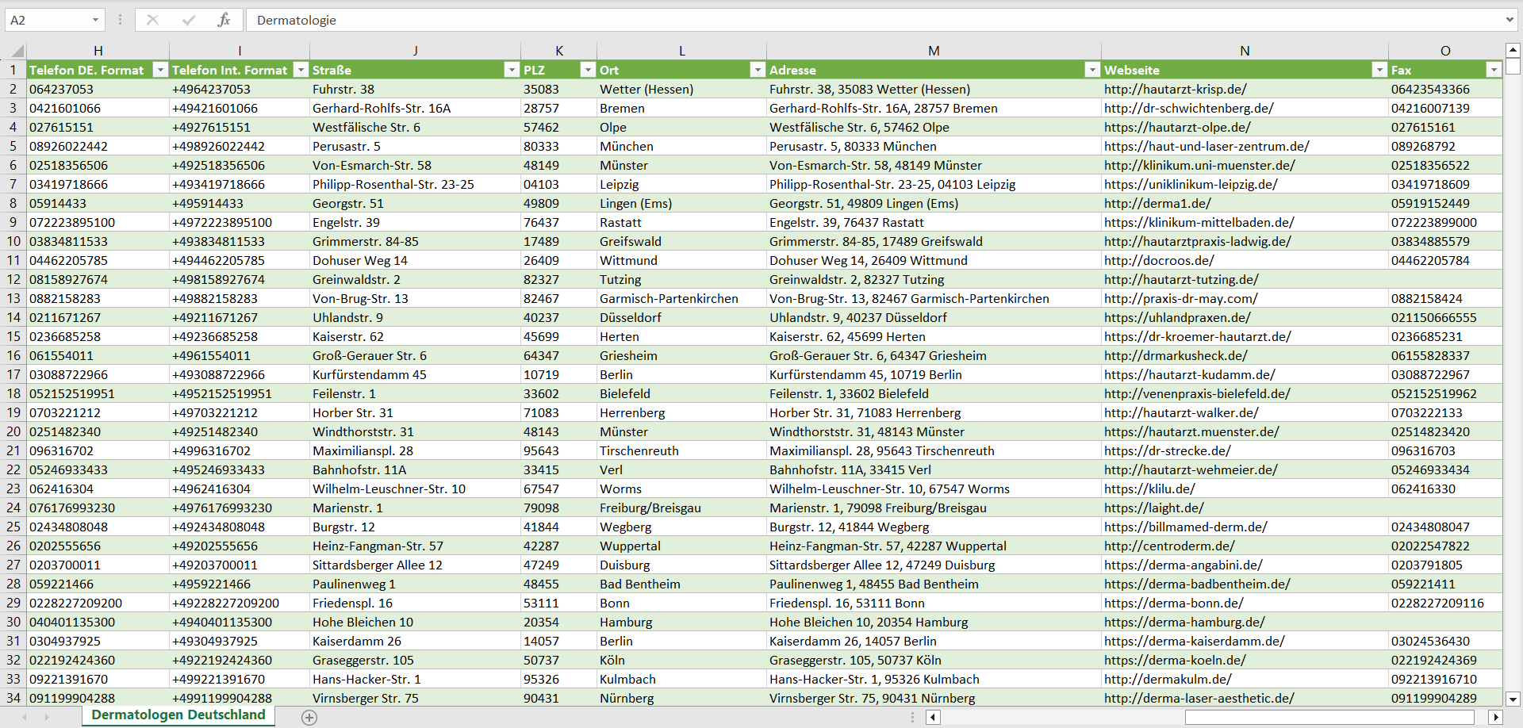Select address cell Feilenstr. 1, 33602 Bielefeld
1523x728 pixels.
(x=934, y=393)
